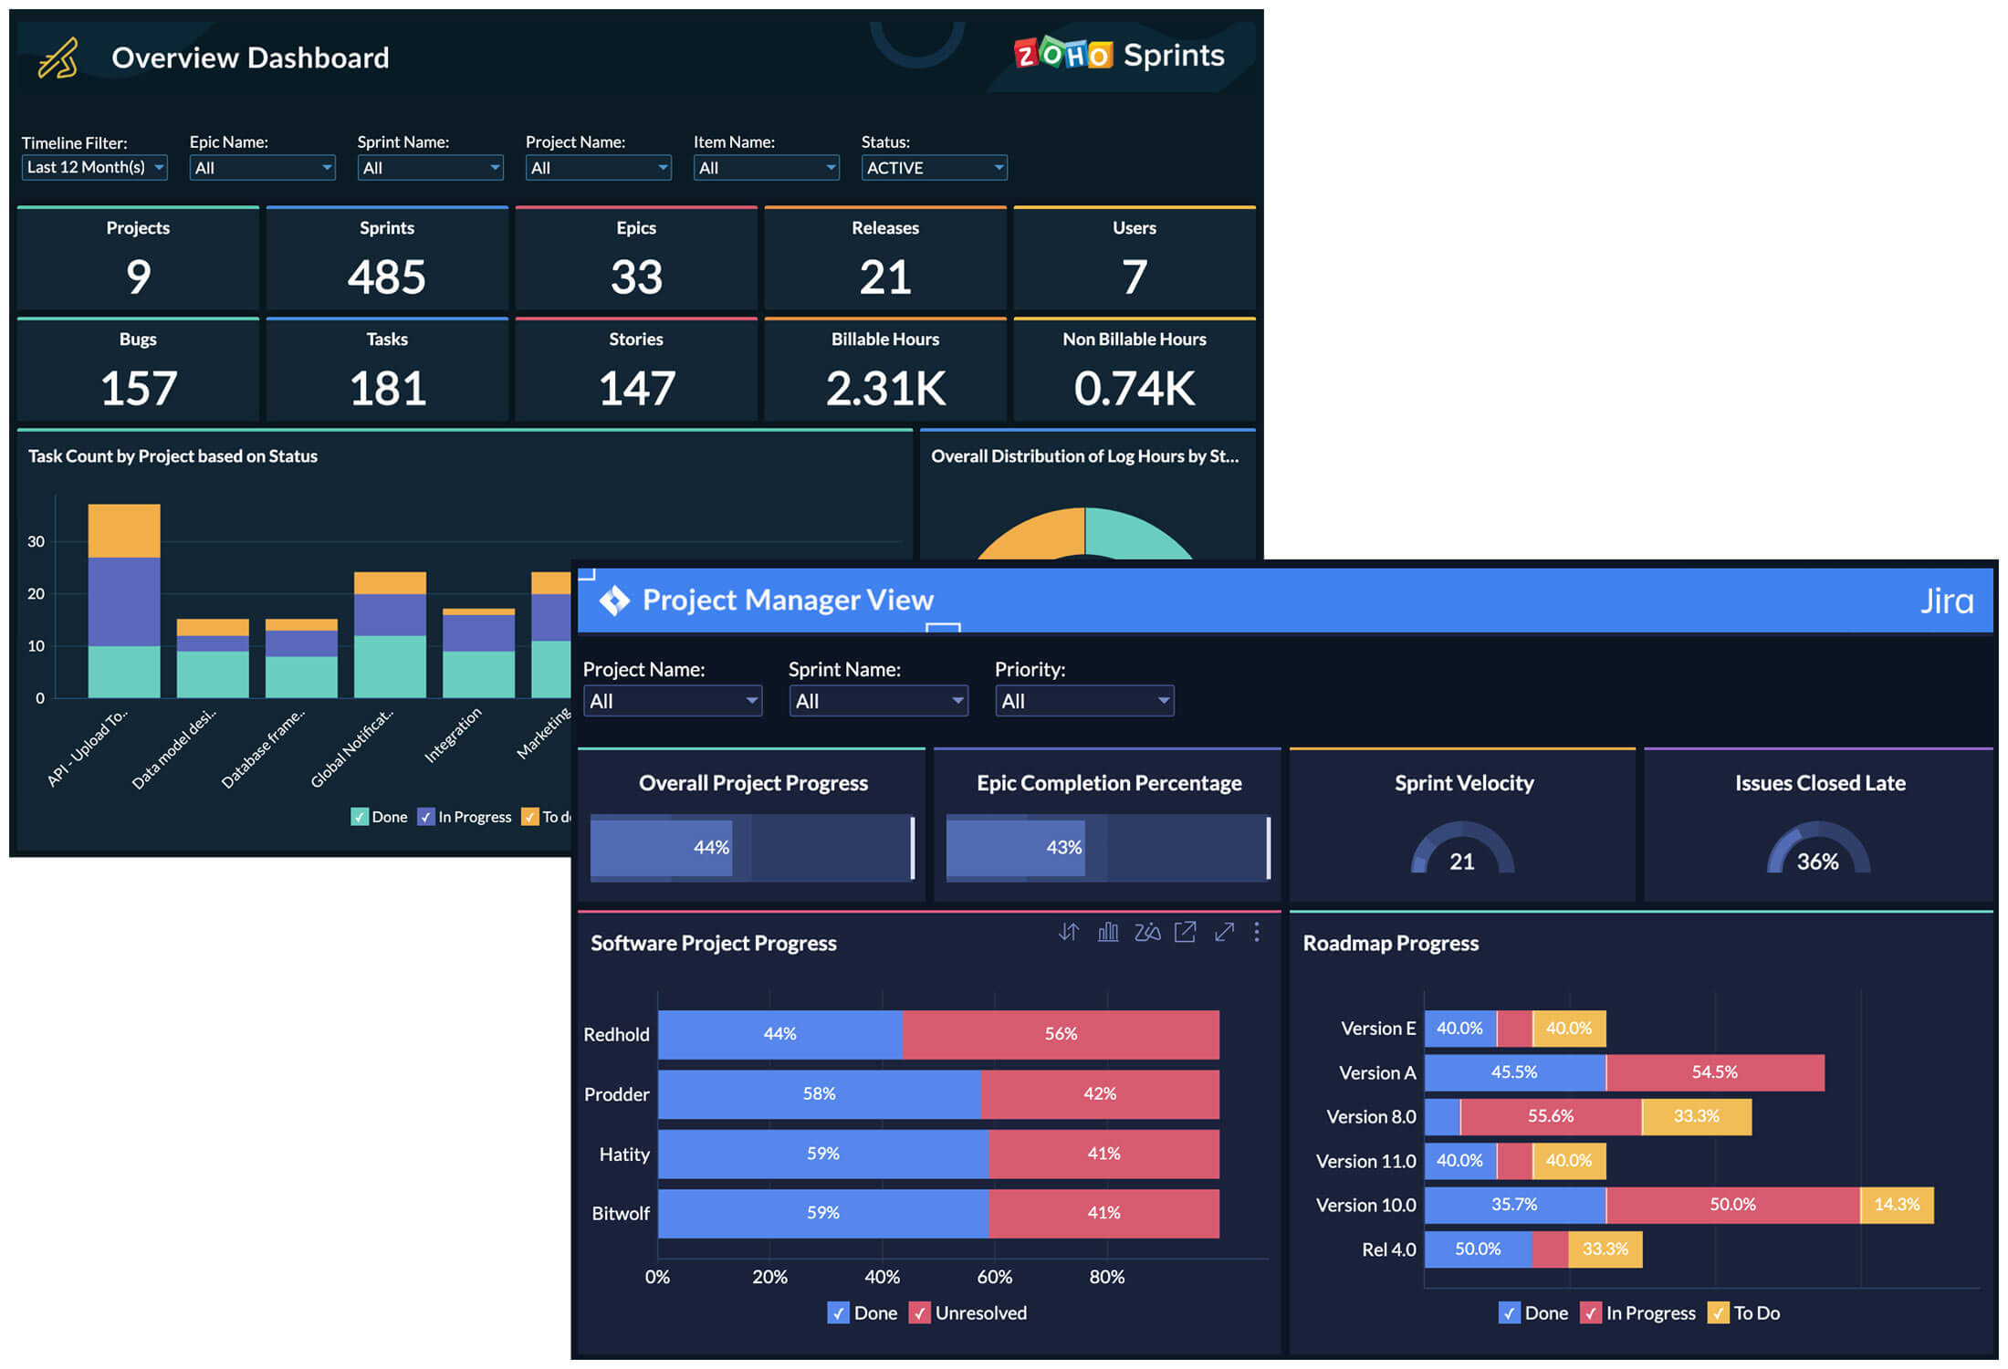The image size is (2008, 1369).
Task: Toggle the Unresolved legend checkbox
Action: 920,1312
